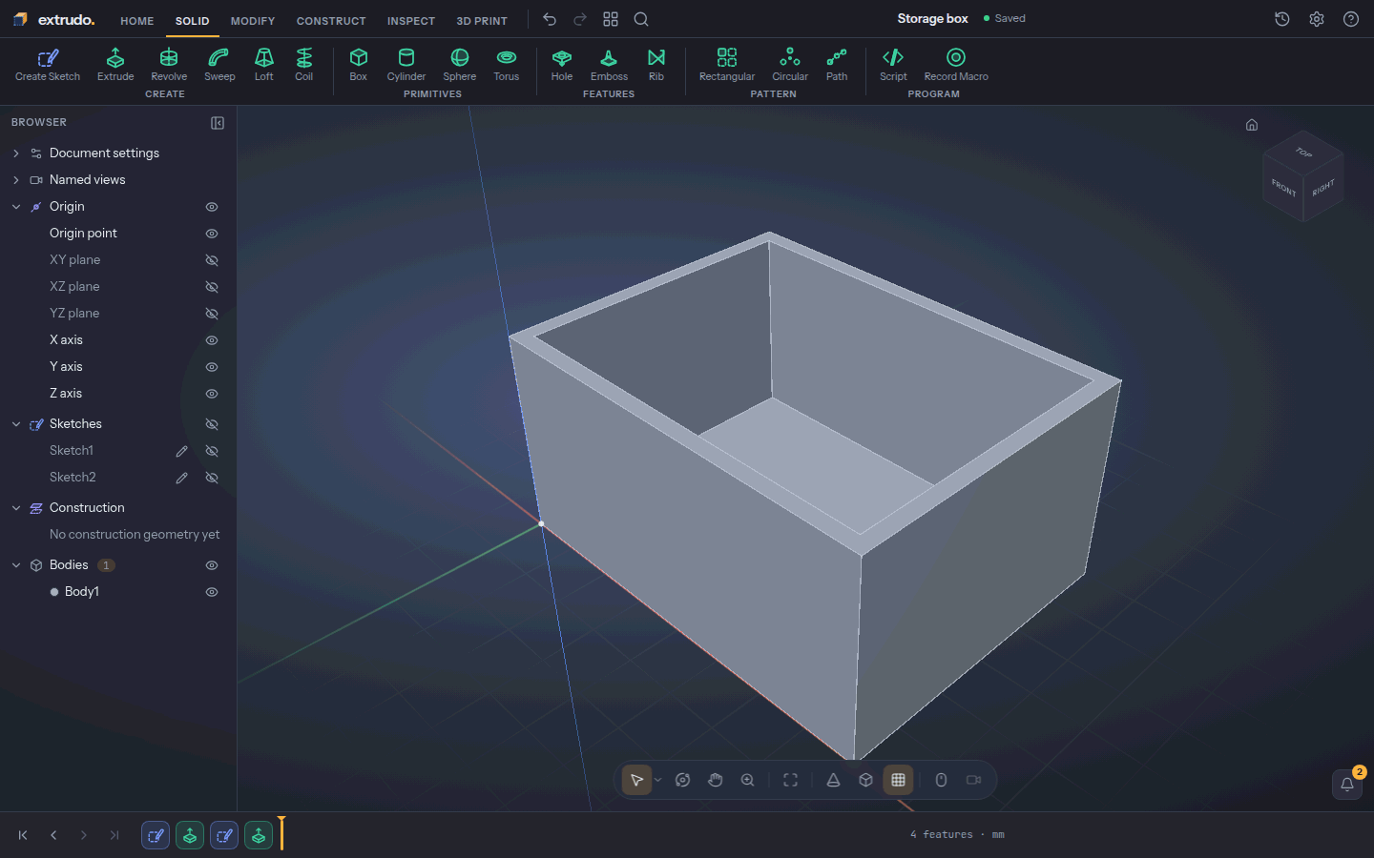1374x858 pixels.
Task: Hide Body1 visibility
Action: click(x=212, y=592)
